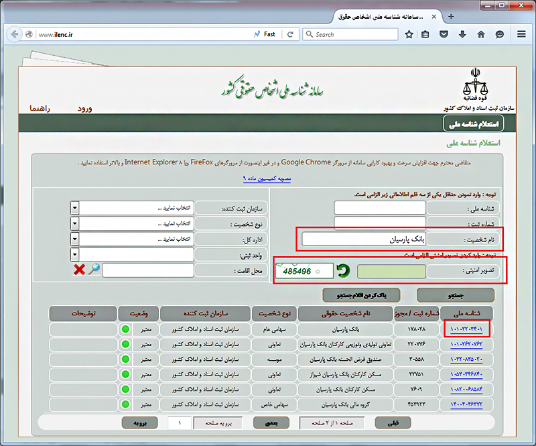Open a new tab with plus button
This screenshot has height=446, width=536.
(x=451, y=16)
